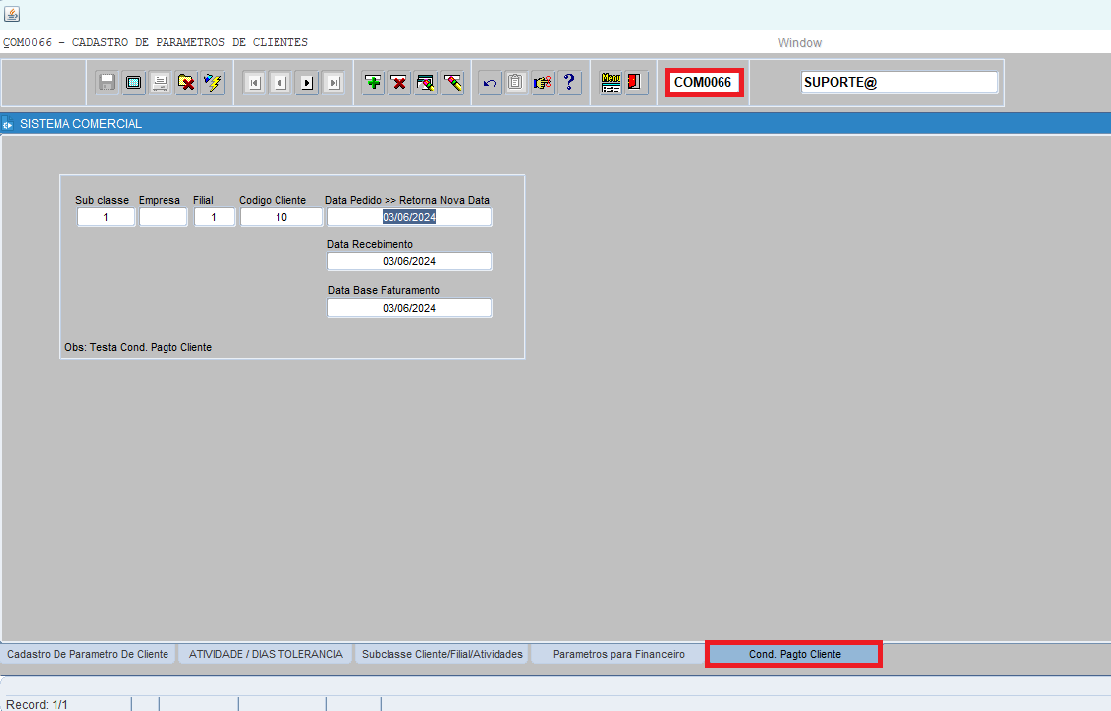Click the Java icon in title bar
The height and width of the screenshot is (711, 1111).
[12, 14]
